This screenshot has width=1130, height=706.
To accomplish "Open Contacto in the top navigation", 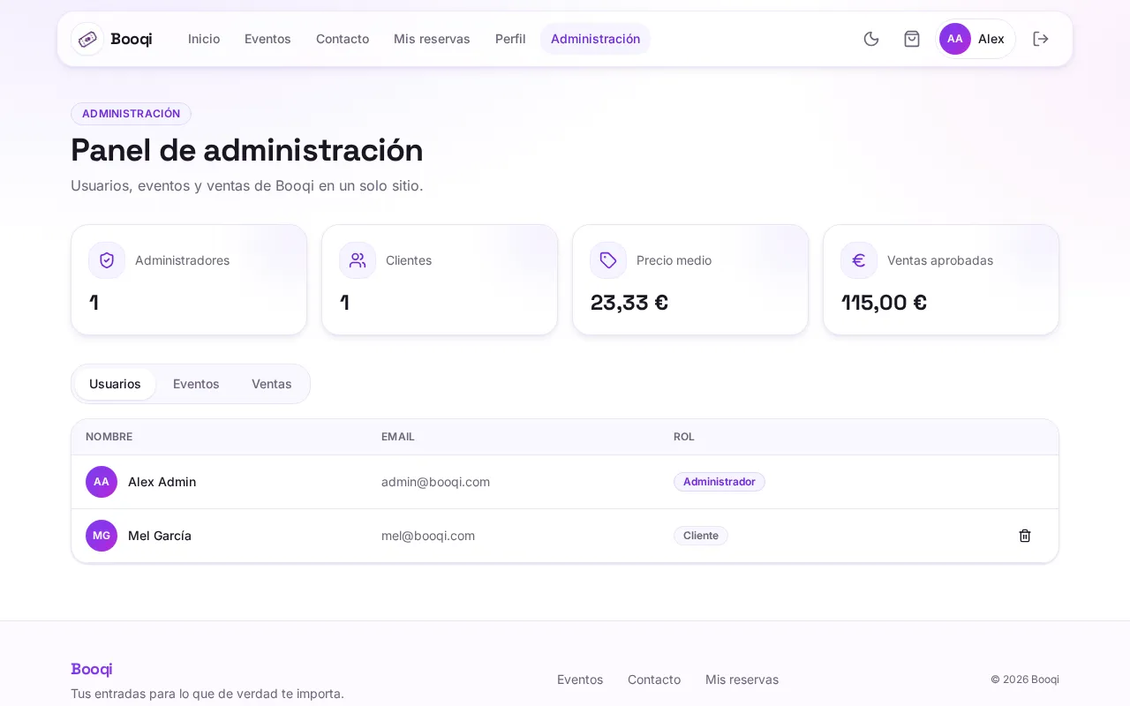I will pos(343,39).
